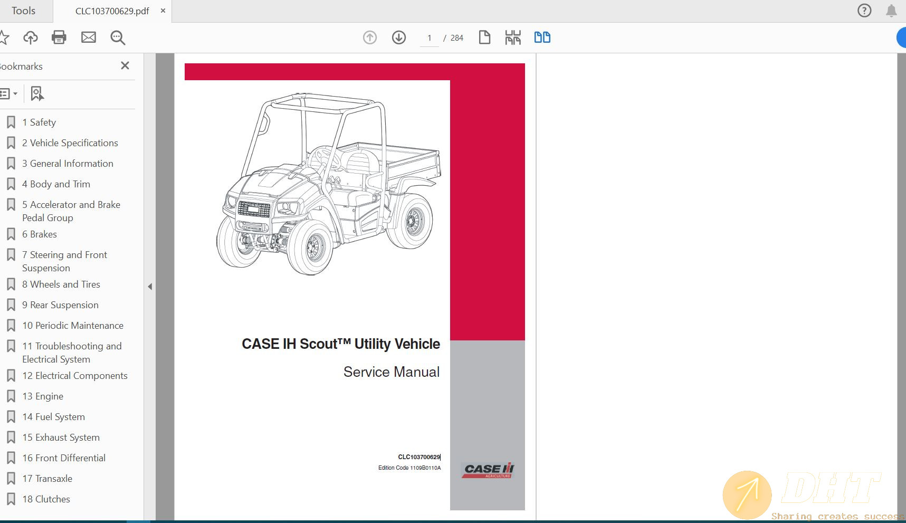
Task: Jump to the 13 Engine bookmark
Action: click(x=42, y=396)
